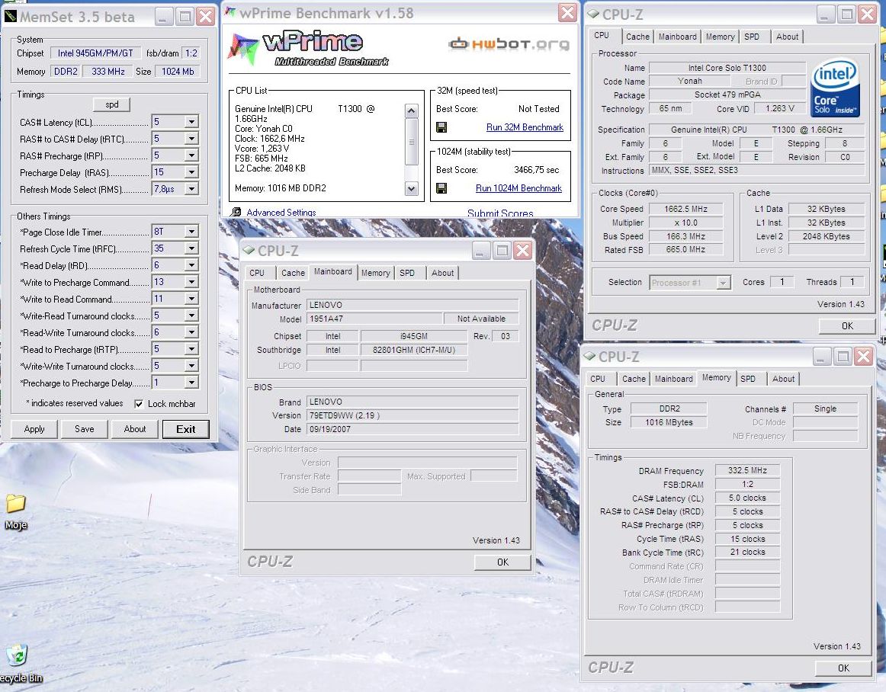This screenshot has height=692, width=886.
Task: Click the About button in MemSet
Action: coord(134,429)
